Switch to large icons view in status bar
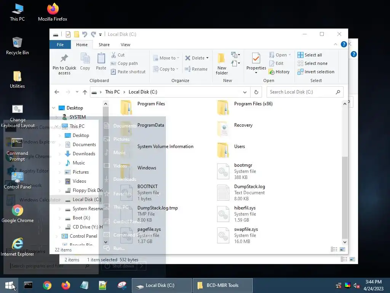This screenshot has height=293, width=390. pyautogui.click(x=342, y=250)
